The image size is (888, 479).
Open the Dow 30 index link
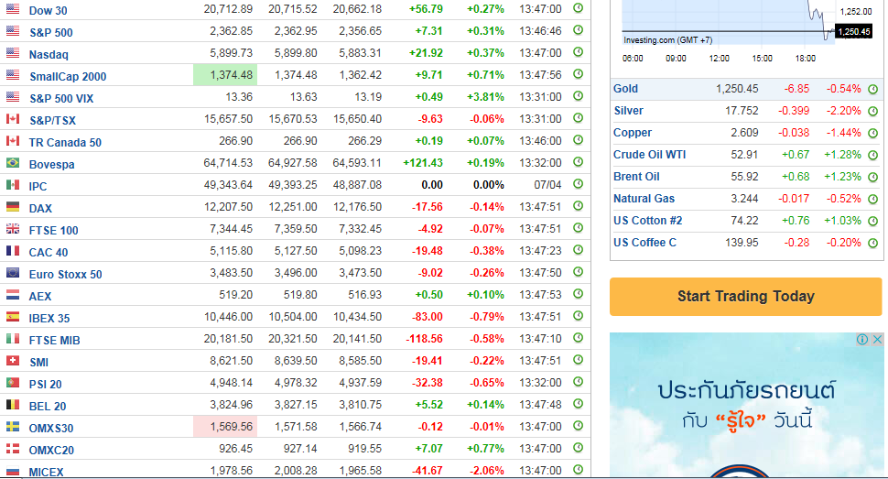pyautogui.click(x=49, y=11)
